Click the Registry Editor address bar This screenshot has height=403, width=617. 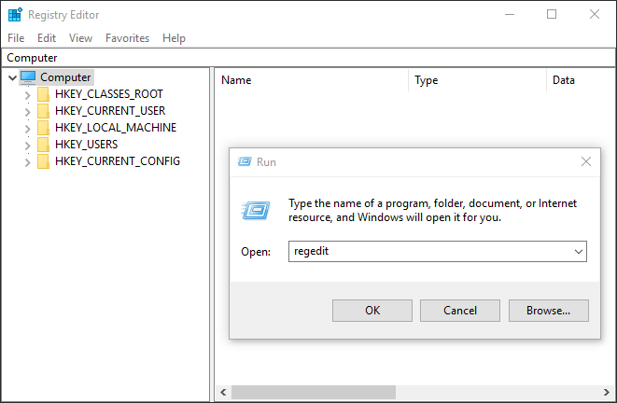click(x=308, y=58)
